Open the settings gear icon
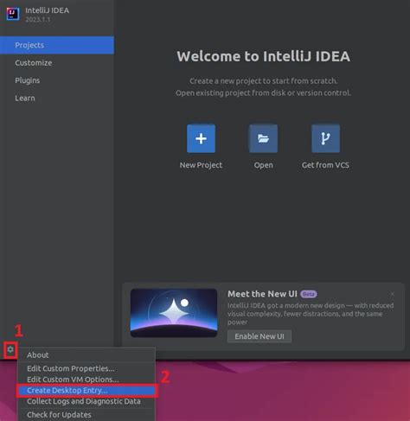 (x=10, y=349)
